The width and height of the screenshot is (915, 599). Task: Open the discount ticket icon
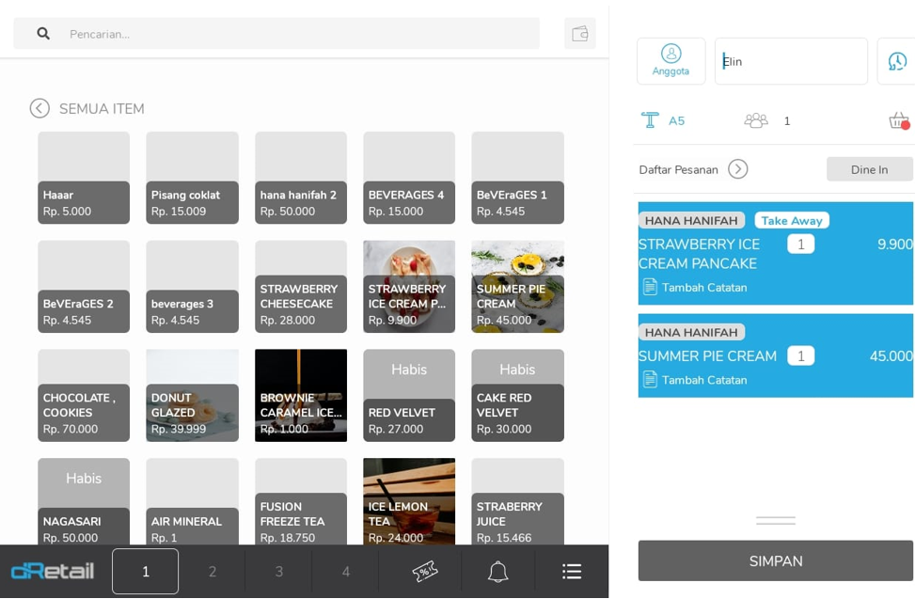425,571
